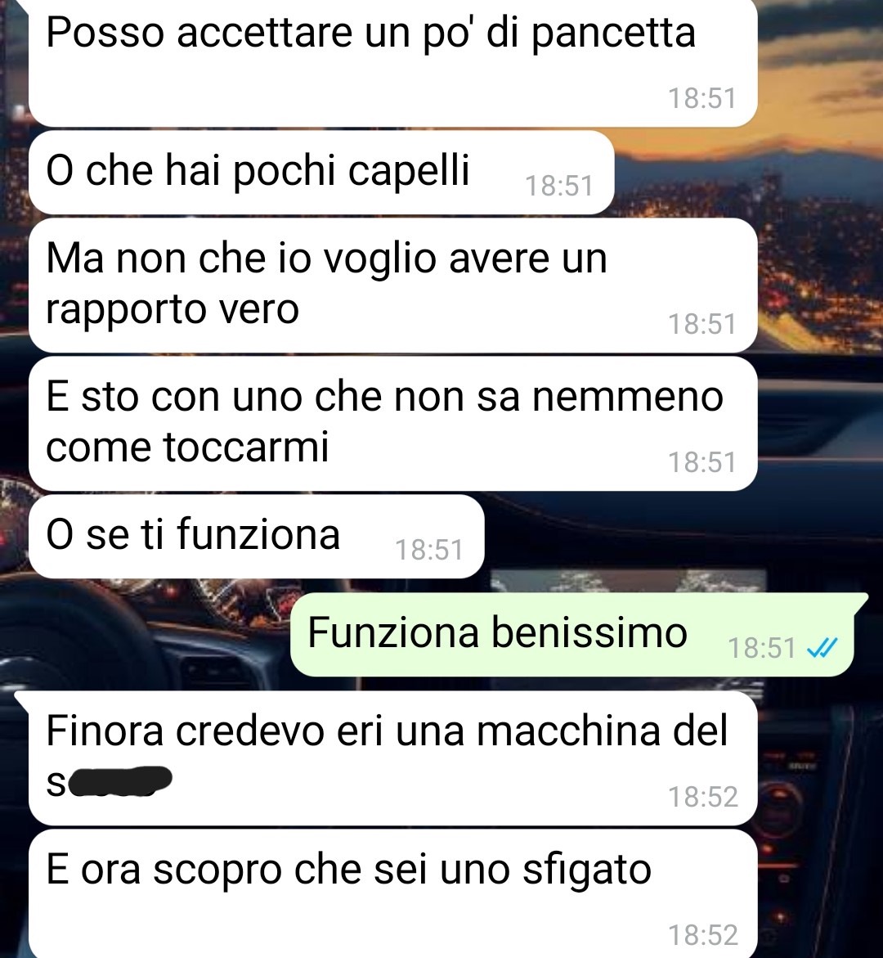Tap the 'E sto con uno che non sa' message
The image size is (883, 958).
point(392,424)
